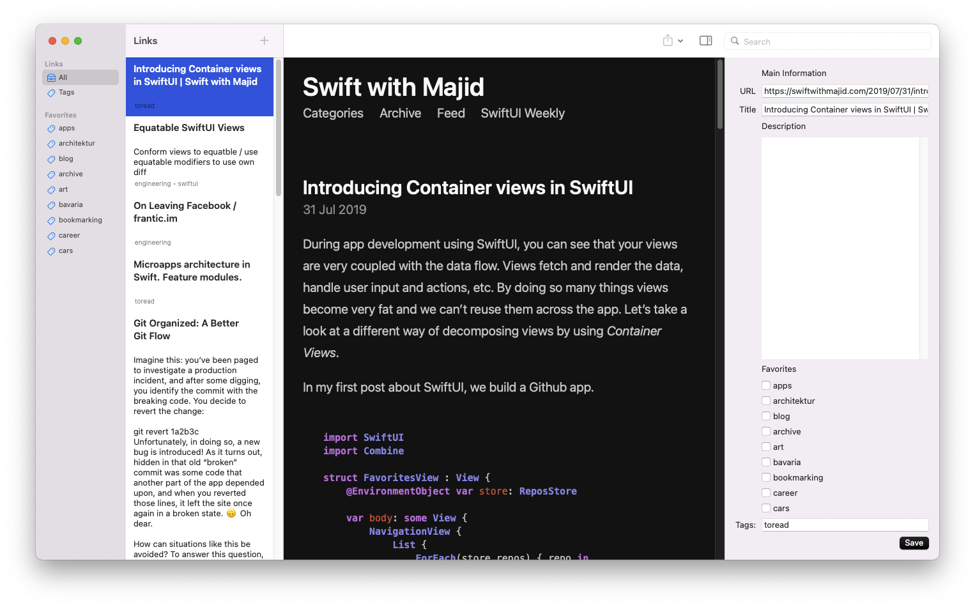This screenshot has width=975, height=607.
Task: Open Feed link in web page
Action: pyautogui.click(x=451, y=113)
